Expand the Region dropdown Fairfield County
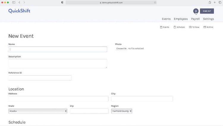The height and width of the screenshot is (126, 223). [x=122, y=111]
